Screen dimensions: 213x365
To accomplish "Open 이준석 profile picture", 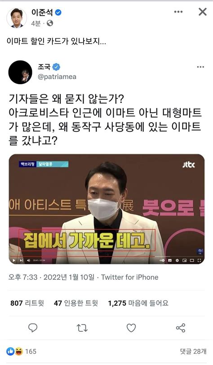I will (17, 18).
